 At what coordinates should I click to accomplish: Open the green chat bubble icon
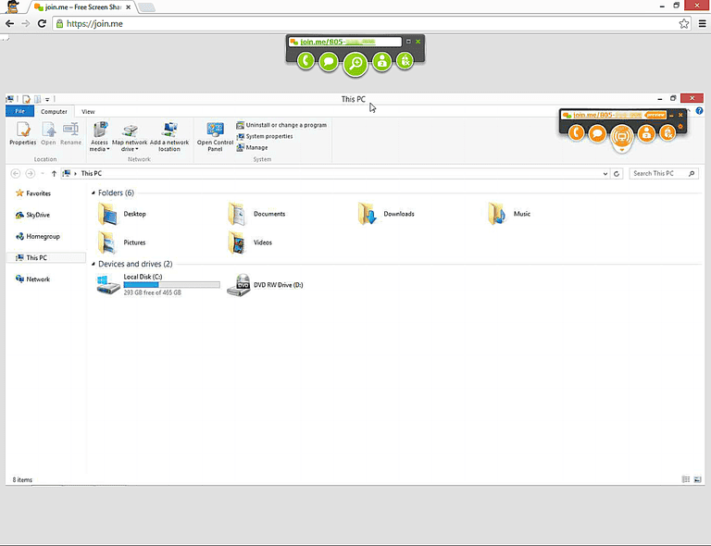(x=329, y=61)
